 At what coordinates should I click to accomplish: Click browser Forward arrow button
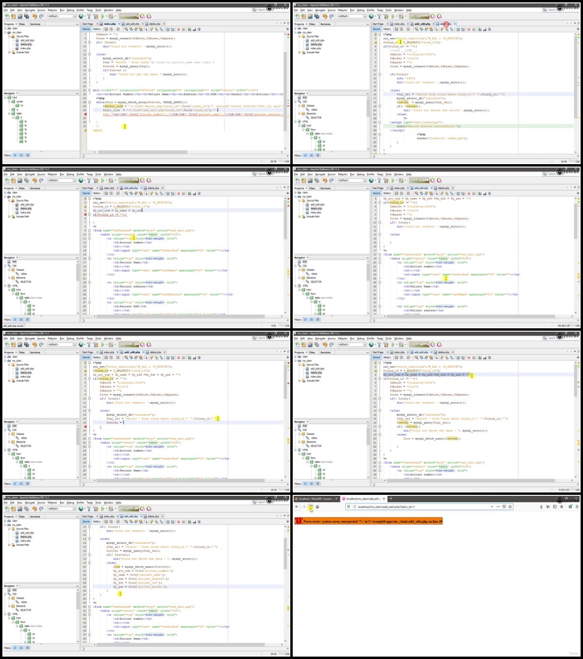pyautogui.click(x=304, y=506)
